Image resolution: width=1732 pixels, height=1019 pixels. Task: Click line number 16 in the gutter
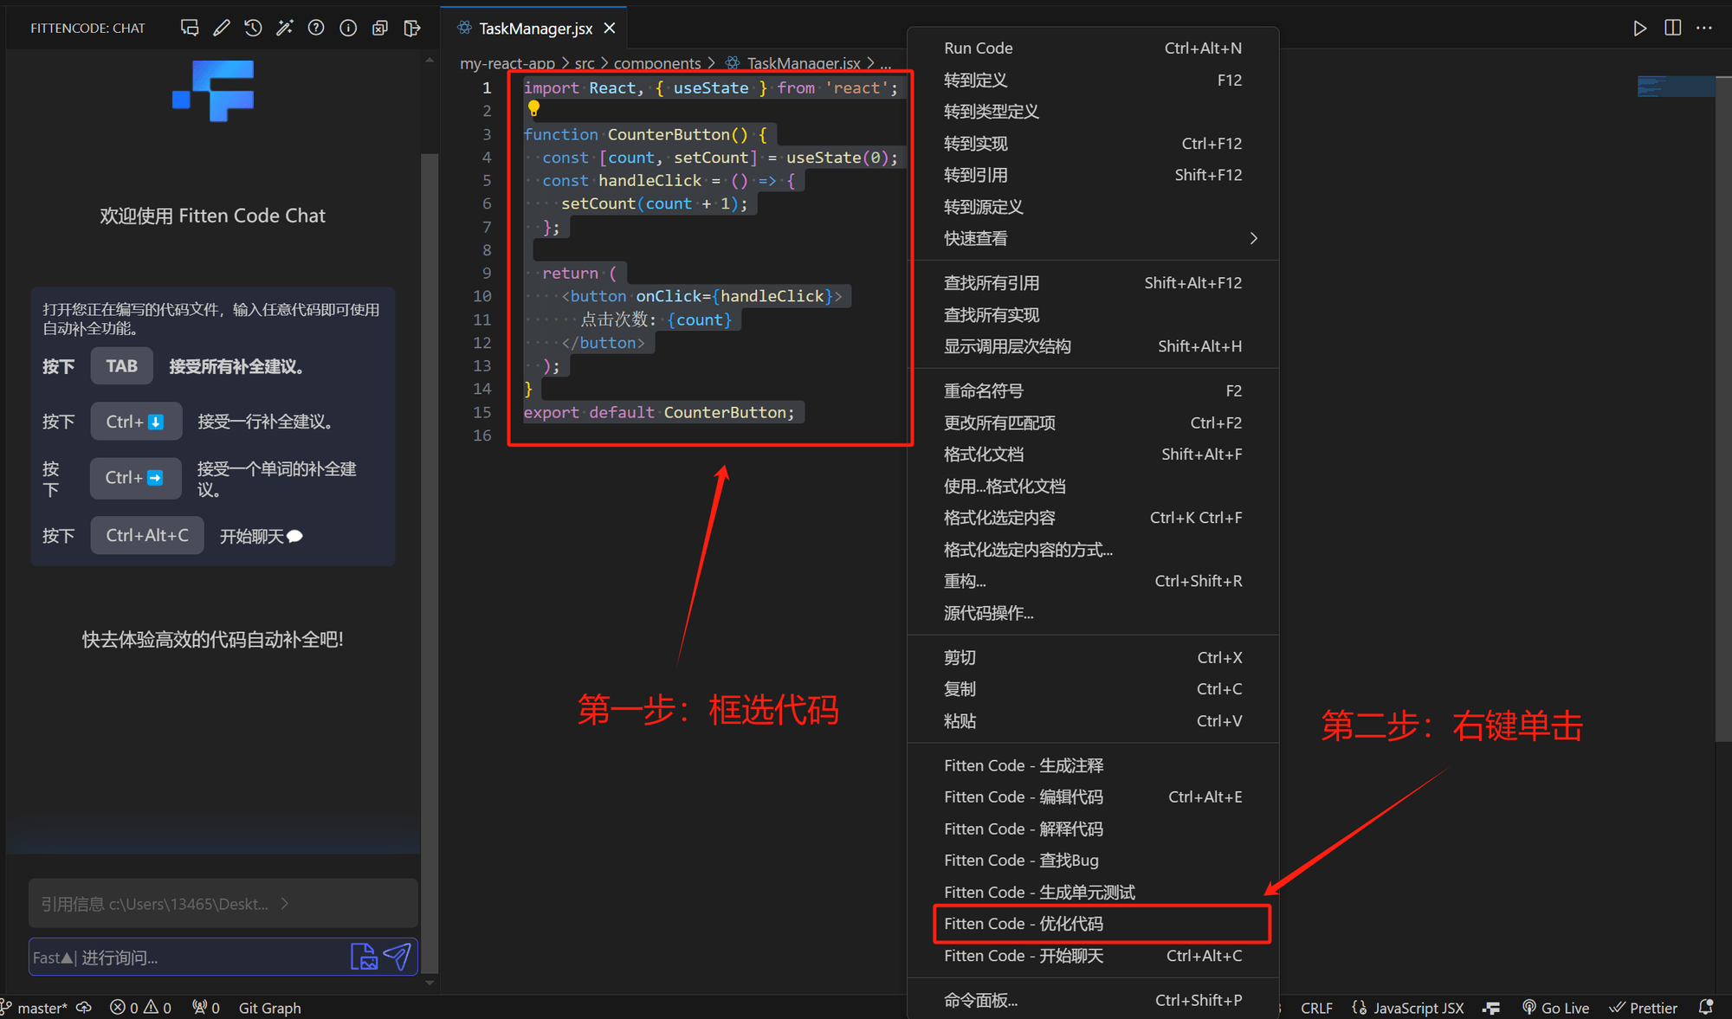coord(482,435)
